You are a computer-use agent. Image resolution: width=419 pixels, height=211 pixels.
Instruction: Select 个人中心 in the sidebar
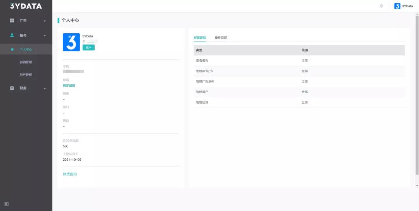pyautogui.click(x=26, y=49)
